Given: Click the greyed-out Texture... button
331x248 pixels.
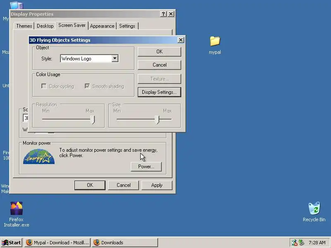Looking at the screenshot, I should pyautogui.click(x=159, y=79).
